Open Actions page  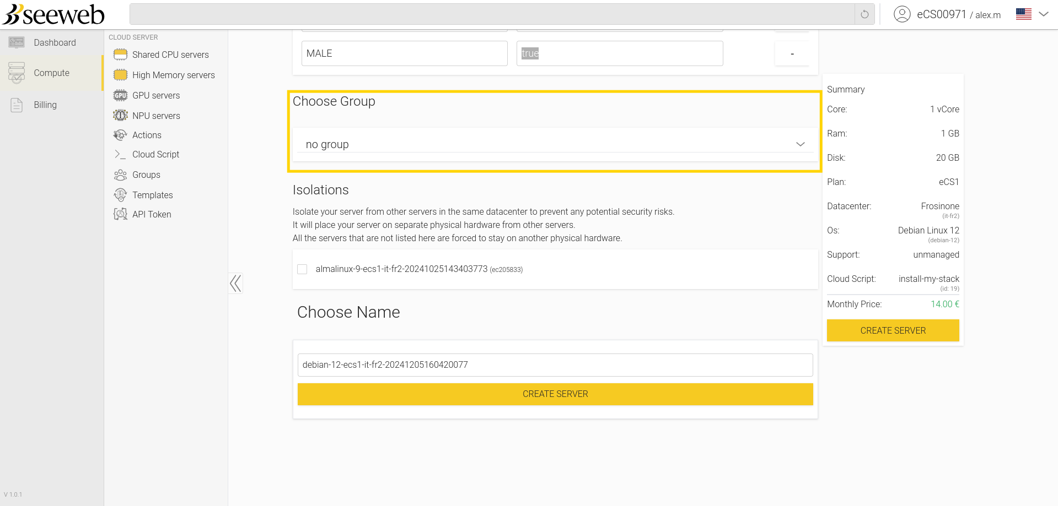147,135
